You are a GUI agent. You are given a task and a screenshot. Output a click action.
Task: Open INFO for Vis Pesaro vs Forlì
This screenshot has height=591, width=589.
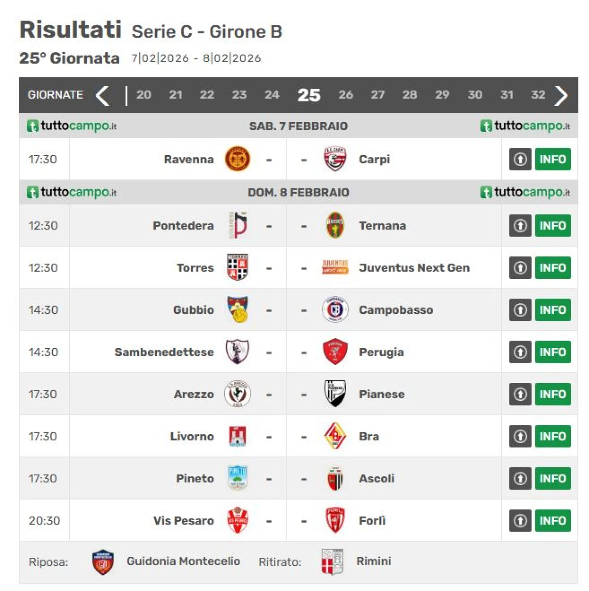pos(553,521)
